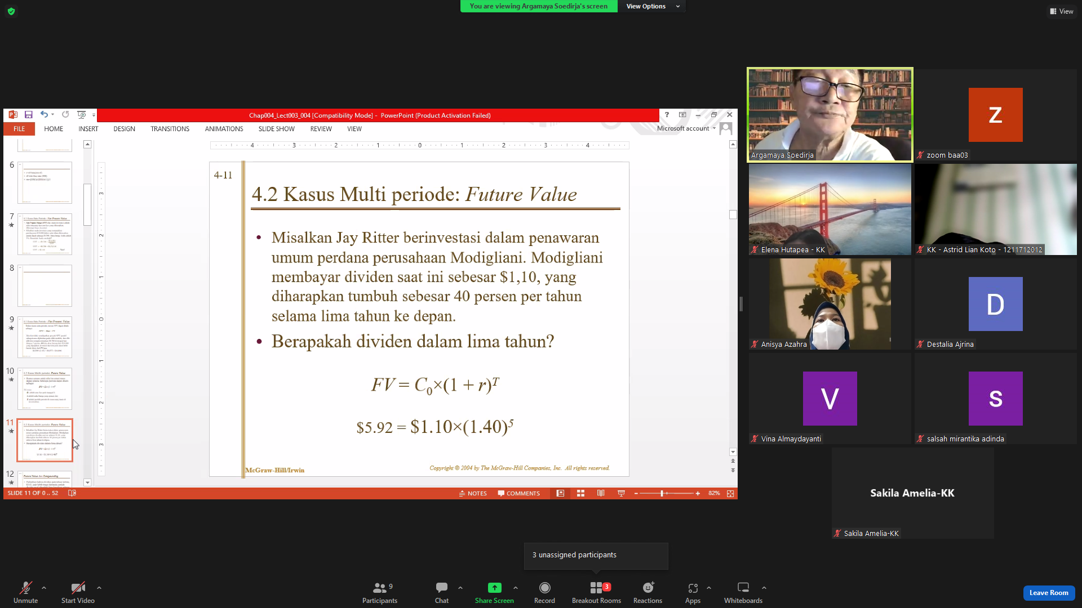Click the Zoom encryption shield icon
Screen dimensions: 1082x608
[11, 11]
